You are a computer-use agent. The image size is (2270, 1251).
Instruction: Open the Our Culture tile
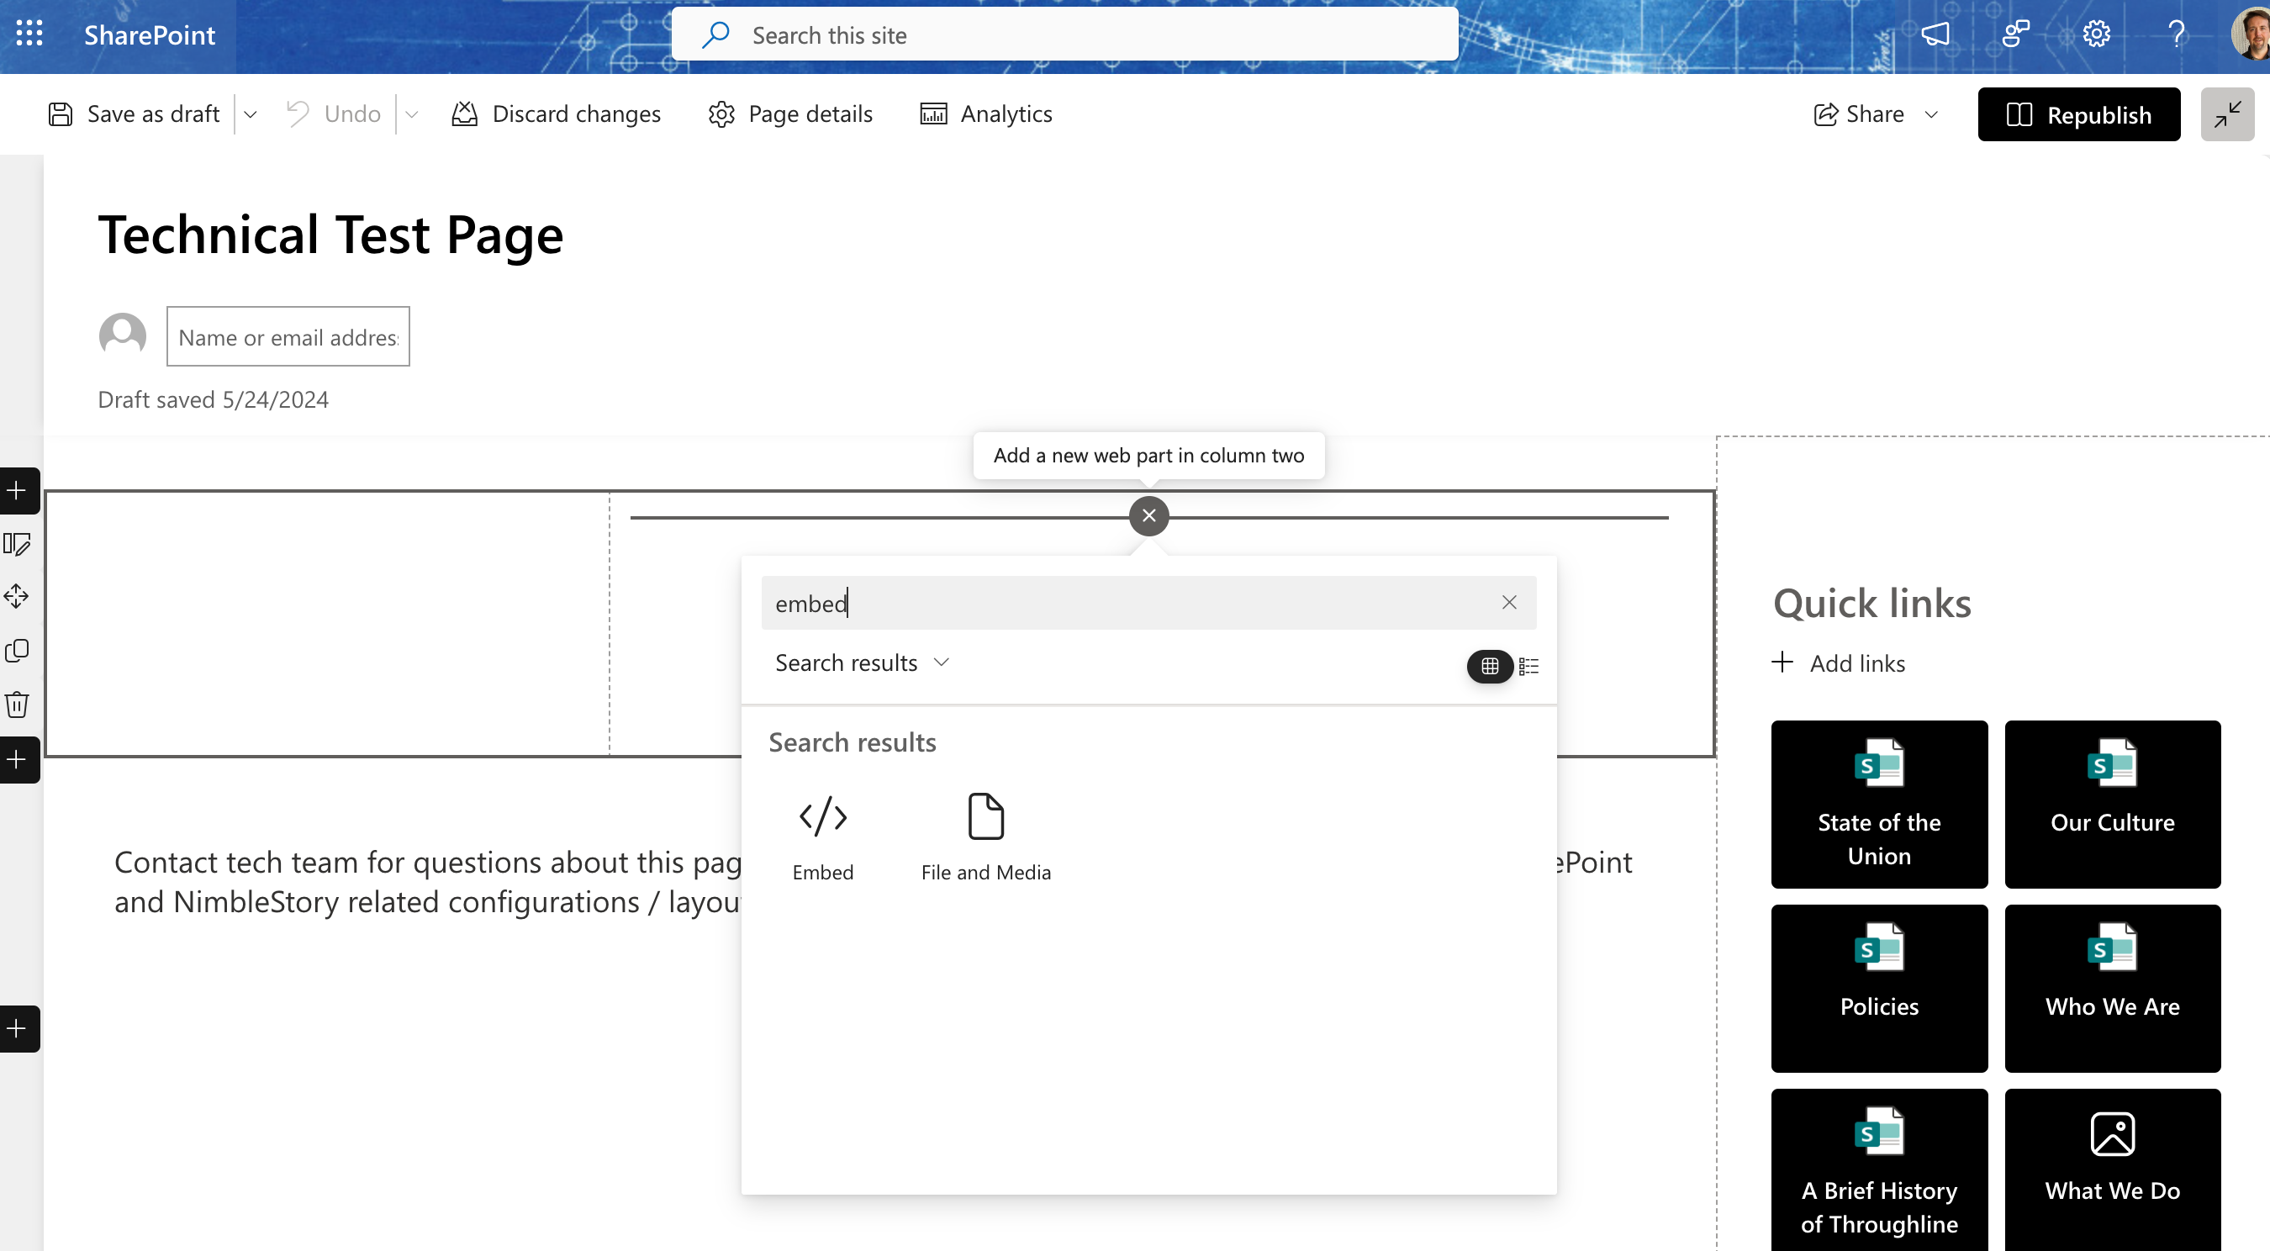[2112, 805]
